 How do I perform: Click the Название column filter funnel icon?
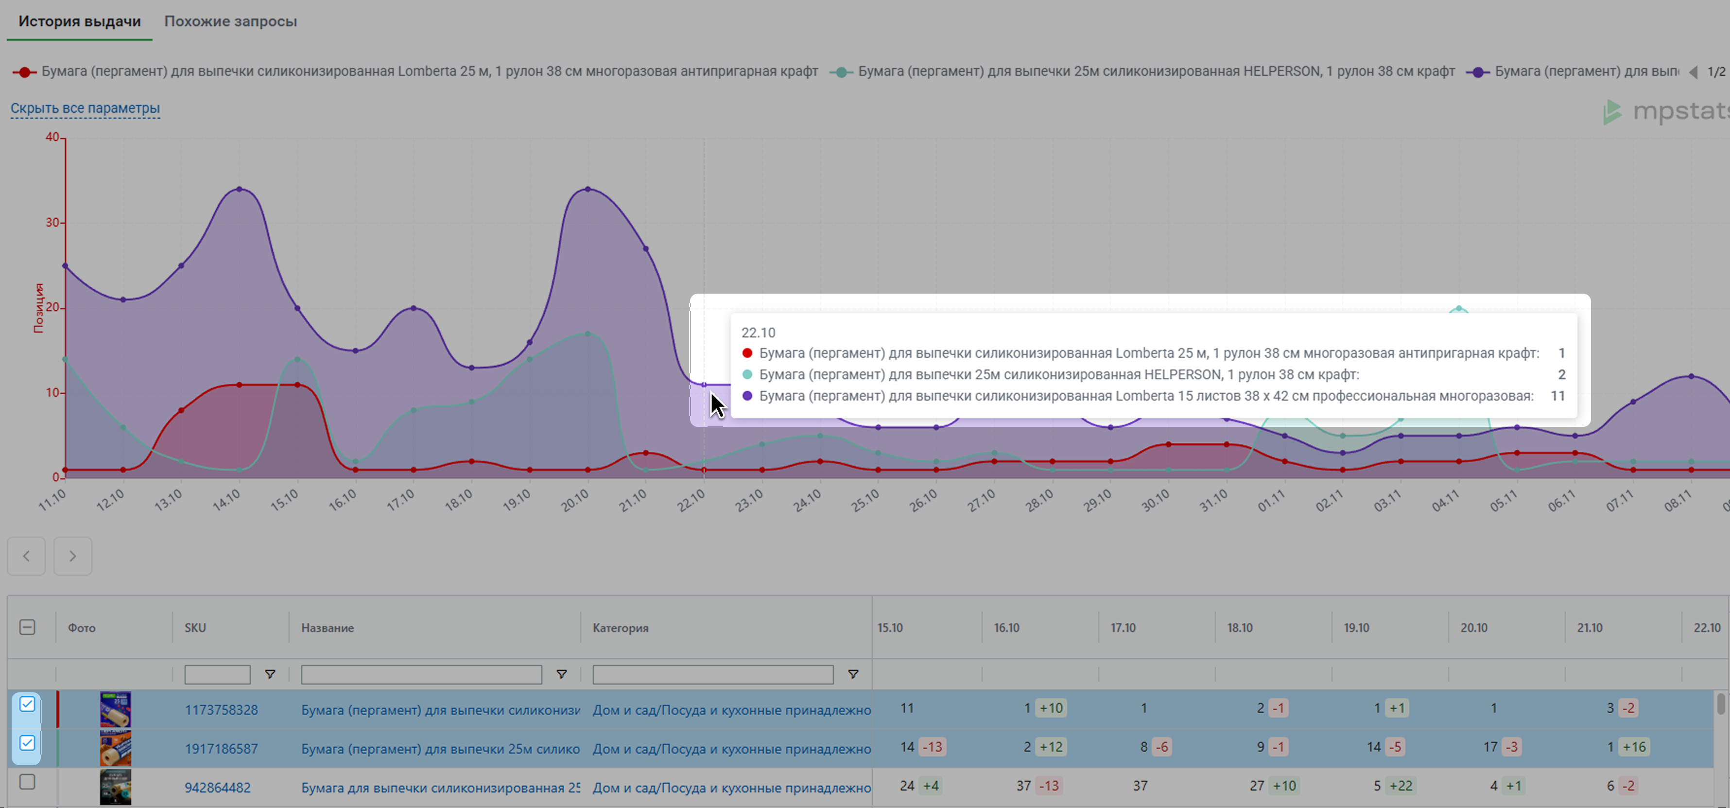tap(561, 674)
